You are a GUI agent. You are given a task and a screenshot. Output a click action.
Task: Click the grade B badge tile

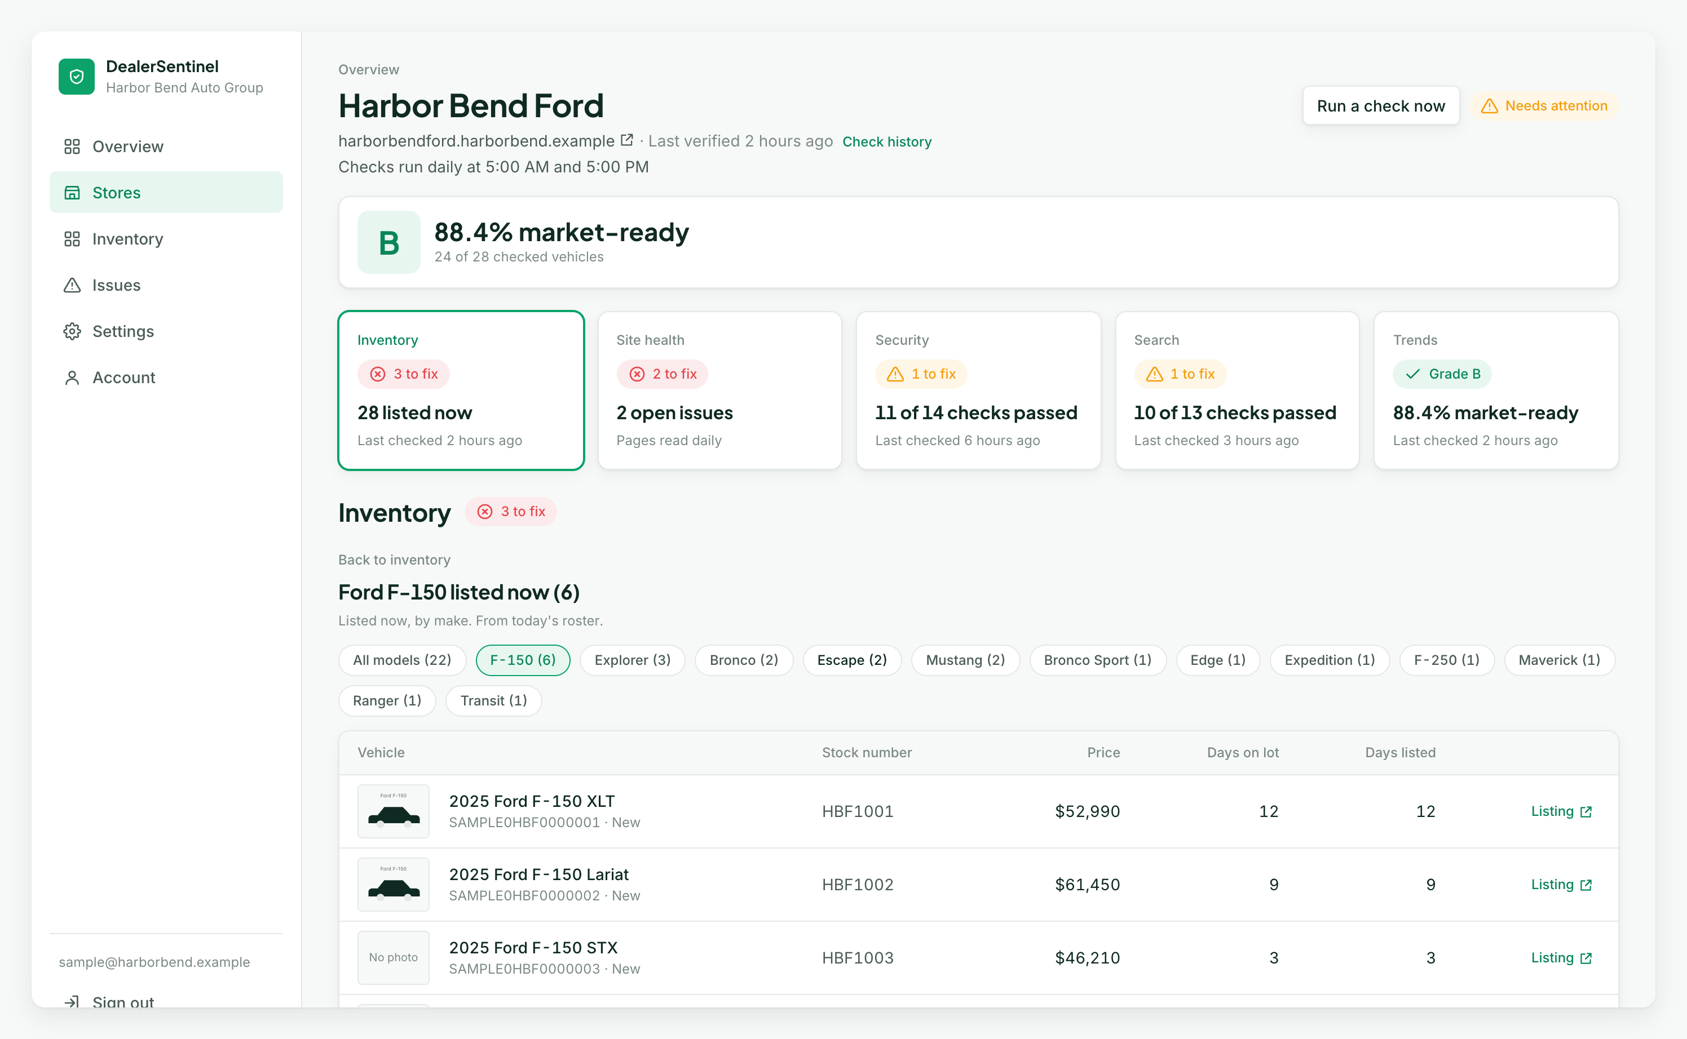388,242
